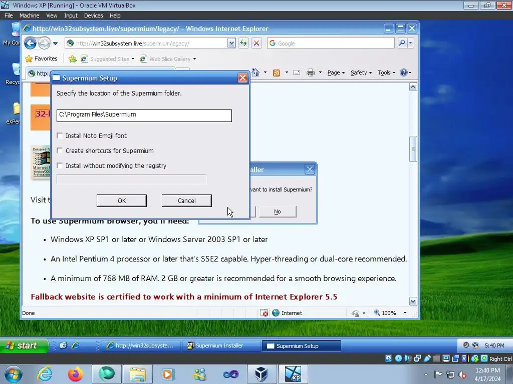Screen dimensions: 513x384
Task: Open the VirtualBox File menu
Action: coord(9,15)
